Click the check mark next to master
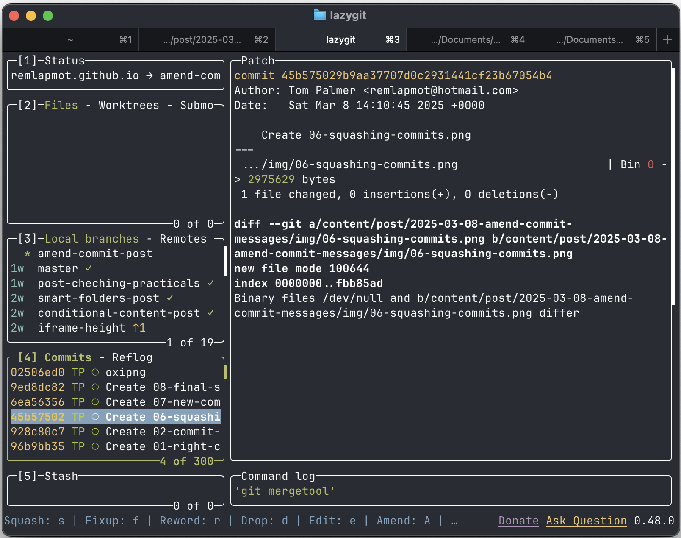681x538 pixels. (x=89, y=268)
